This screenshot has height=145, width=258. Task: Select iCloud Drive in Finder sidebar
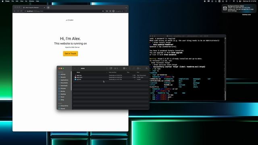tap(64, 106)
